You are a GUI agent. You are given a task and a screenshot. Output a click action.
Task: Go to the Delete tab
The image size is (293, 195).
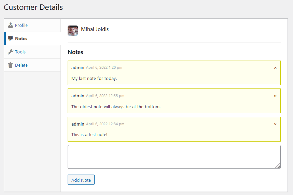(x=21, y=65)
